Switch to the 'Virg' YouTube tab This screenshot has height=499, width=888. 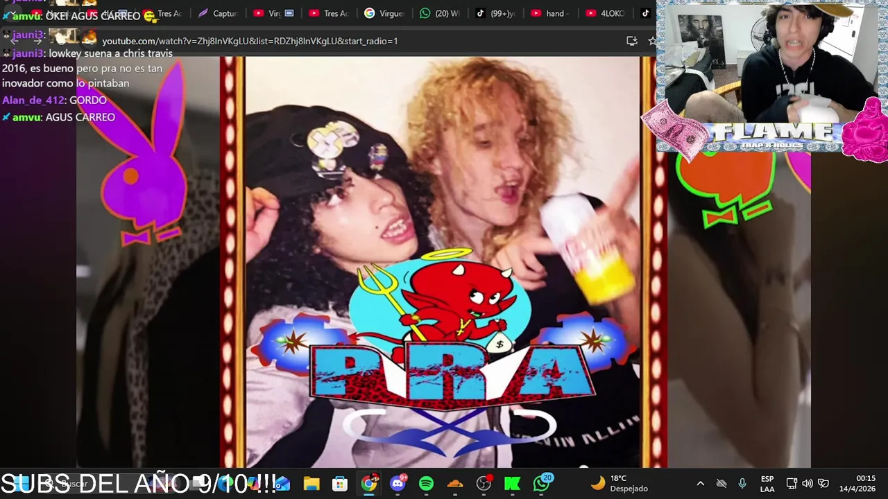coord(274,13)
